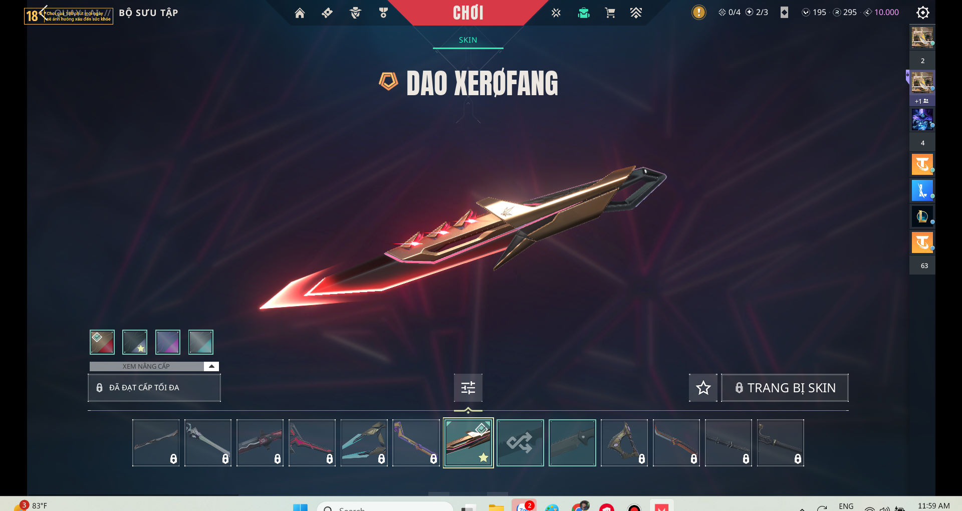Open the CHƠI play tab
The width and height of the screenshot is (962, 511).
coord(468,13)
